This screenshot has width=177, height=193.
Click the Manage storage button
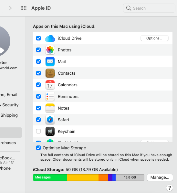click(160, 177)
